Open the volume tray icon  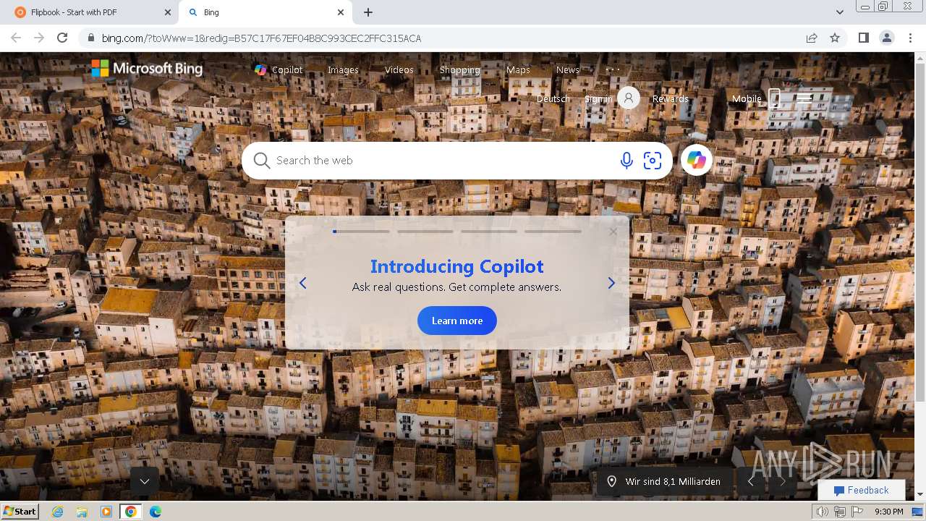[822, 512]
